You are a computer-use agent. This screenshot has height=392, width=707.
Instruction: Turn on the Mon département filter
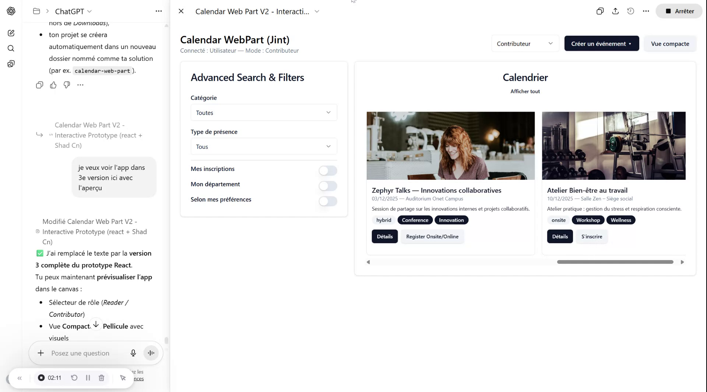pos(327,186)
